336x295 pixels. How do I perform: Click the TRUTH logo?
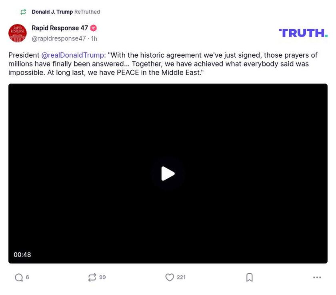[303, 33]
